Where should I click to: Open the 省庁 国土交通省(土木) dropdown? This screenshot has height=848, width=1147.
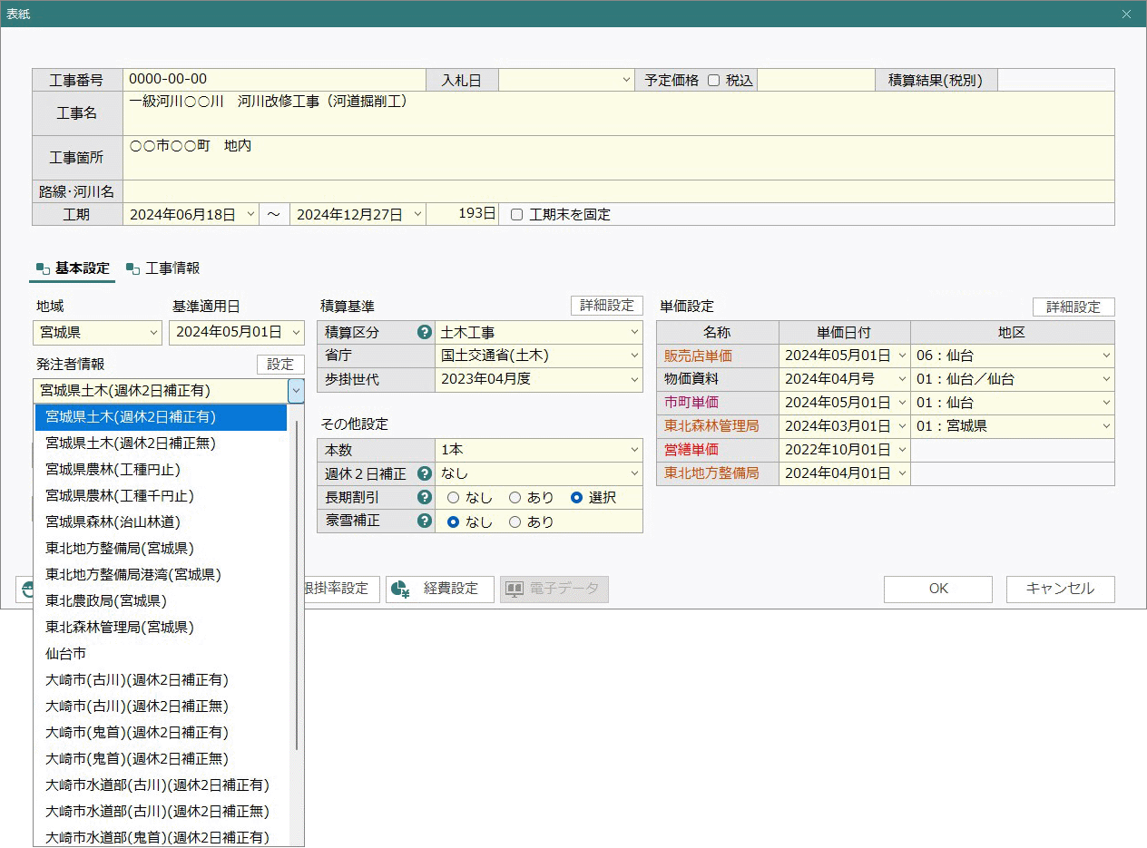tap(634, 356)
